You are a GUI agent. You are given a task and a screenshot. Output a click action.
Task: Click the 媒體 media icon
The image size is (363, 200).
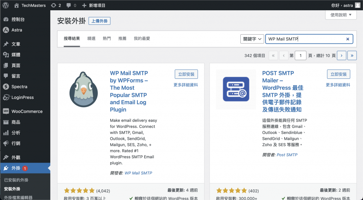6,55
